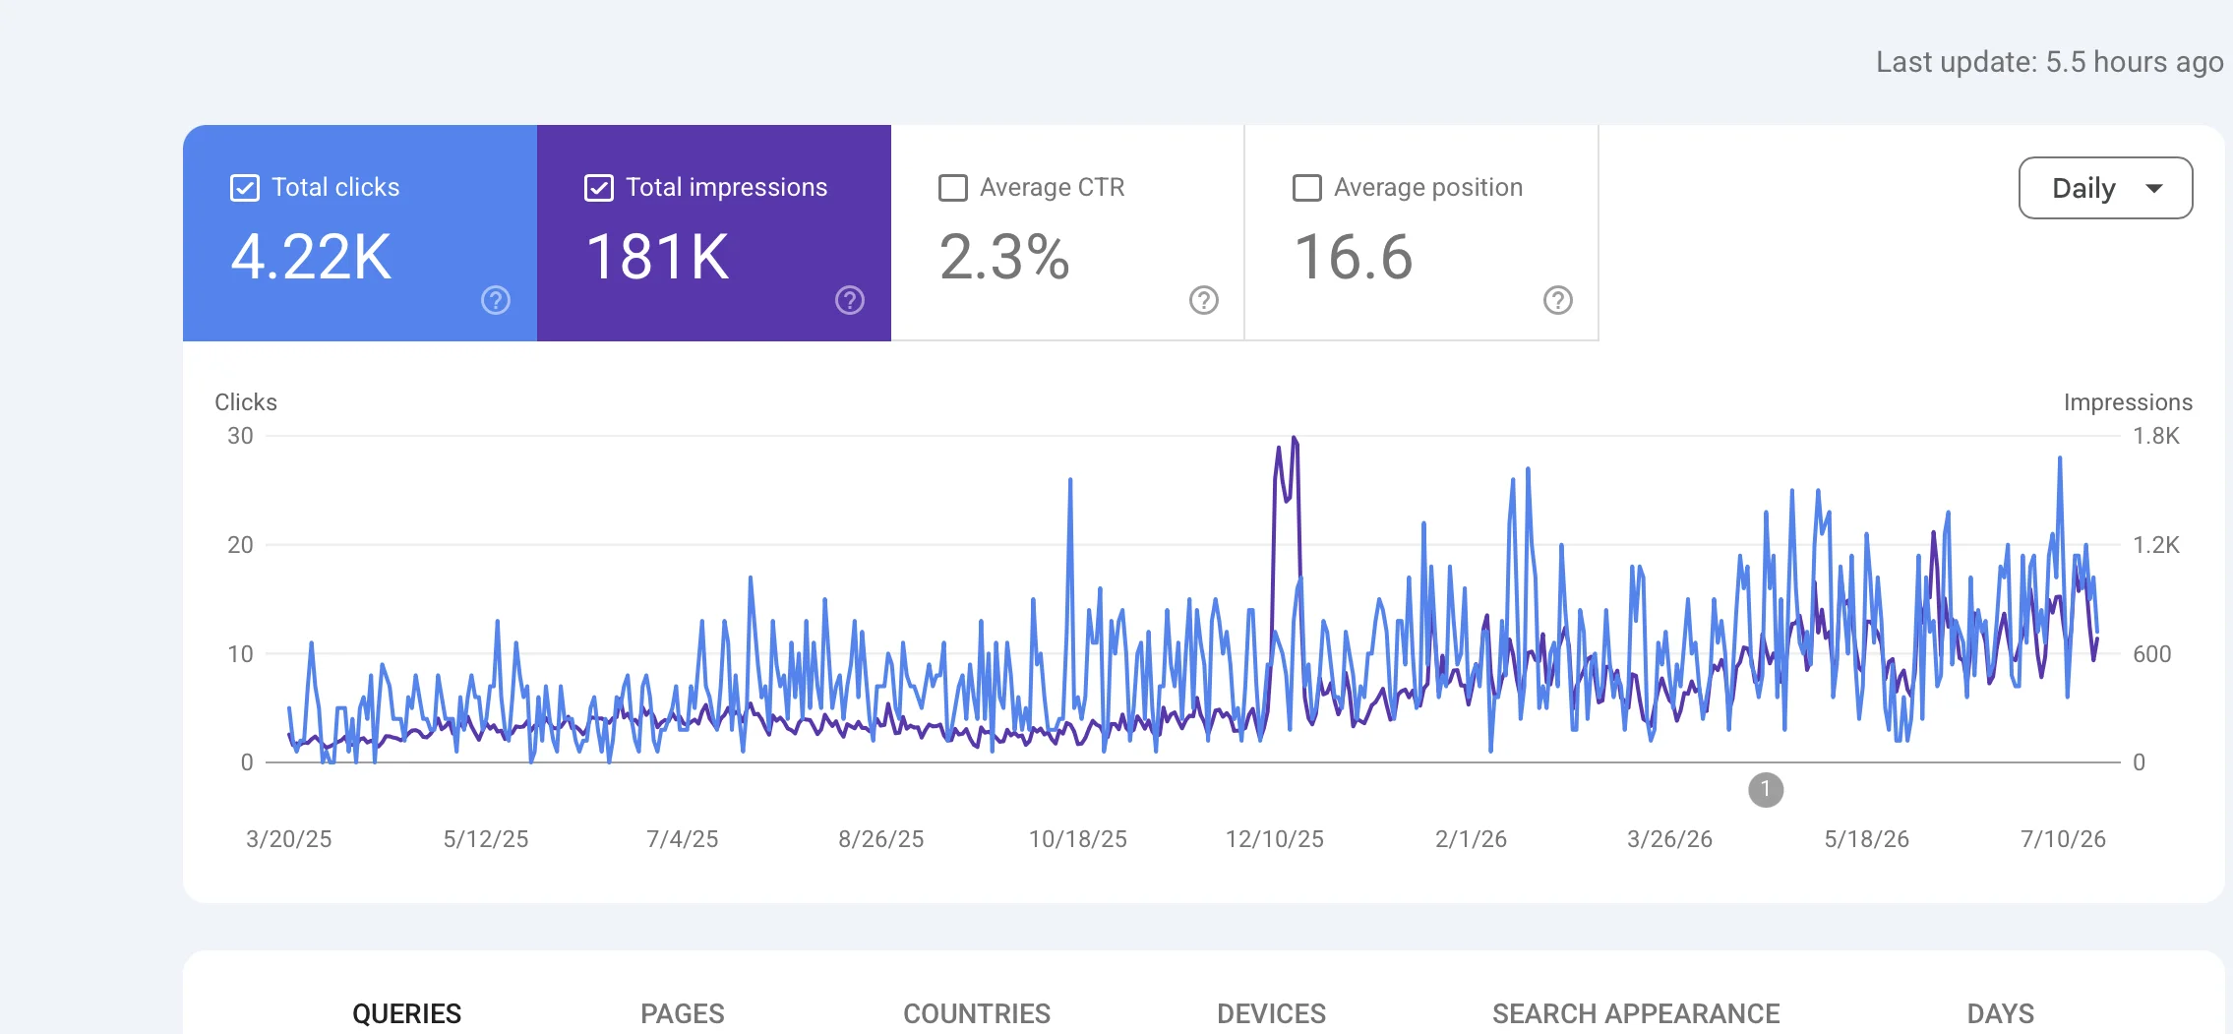2233x1034 pixels.
Task: Switch to the DEVICES tab
Action: (x=1271, y=1013)
